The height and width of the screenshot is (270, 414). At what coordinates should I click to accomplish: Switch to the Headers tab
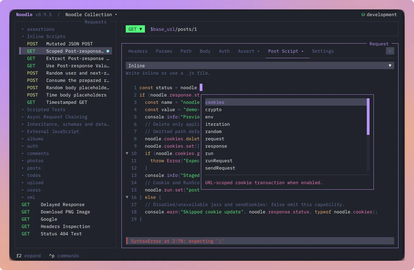coord(138,51)
